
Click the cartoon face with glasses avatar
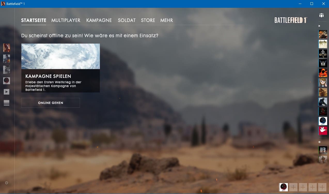coord(323,83)
